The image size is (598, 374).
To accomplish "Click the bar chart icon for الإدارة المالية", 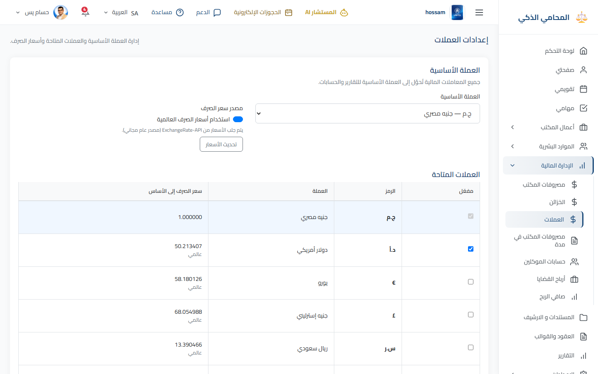I will (582, 165).
